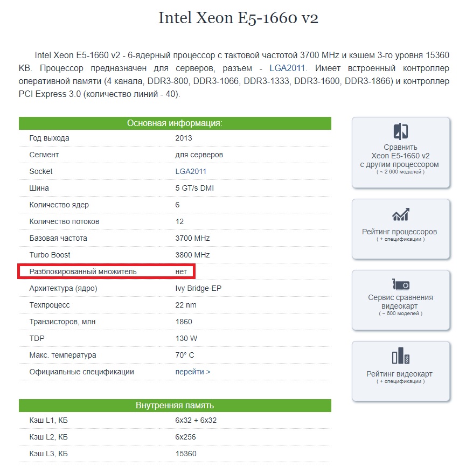Click unlocked multiplier value 'нет'

pyautogui.click(x=181, y=271)
